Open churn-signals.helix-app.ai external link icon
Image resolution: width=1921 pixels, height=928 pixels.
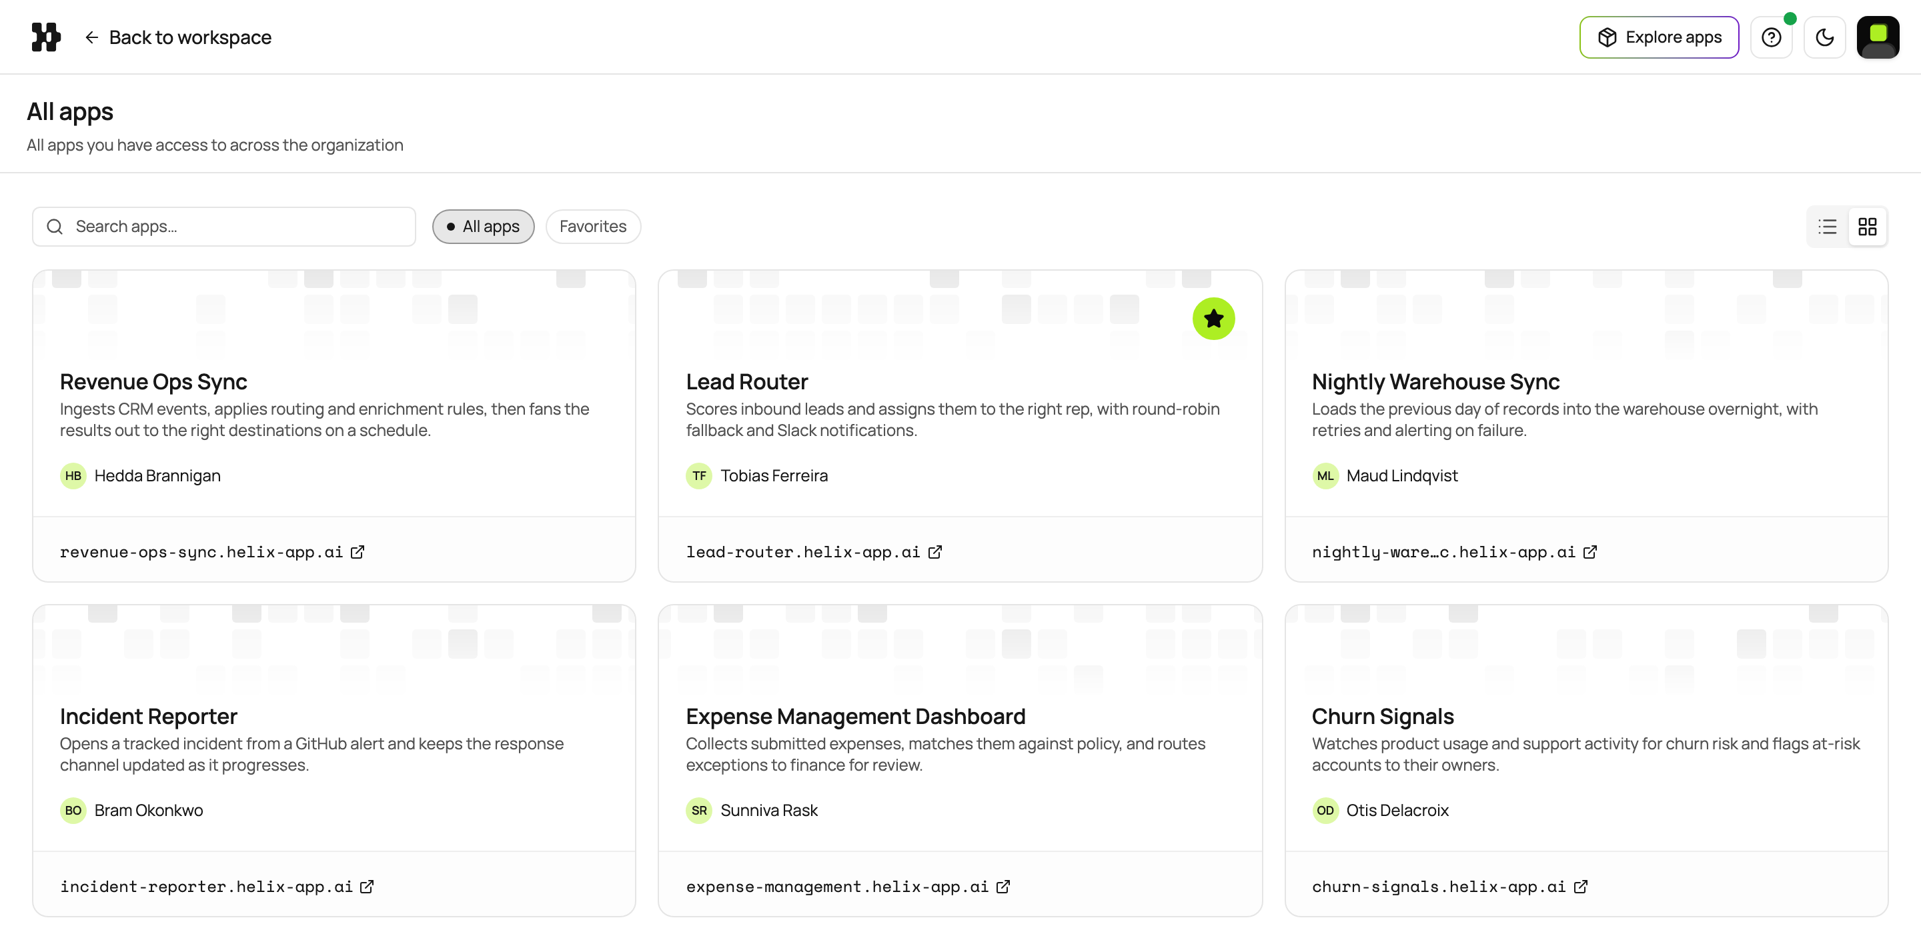1580,887
